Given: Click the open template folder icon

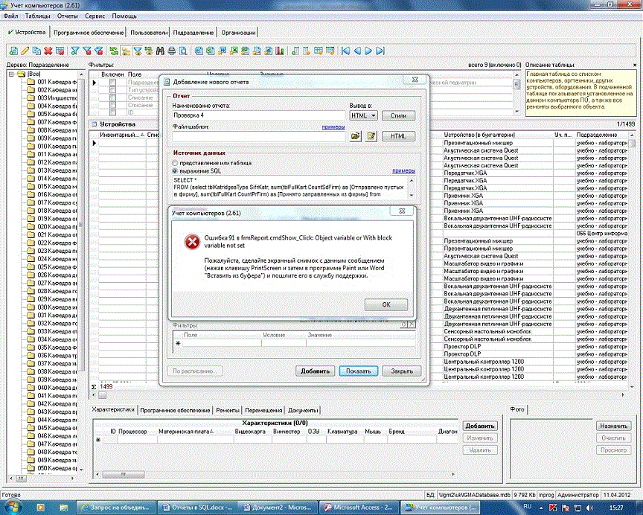Looking at the screenshot, I should [x=356, y=136].
